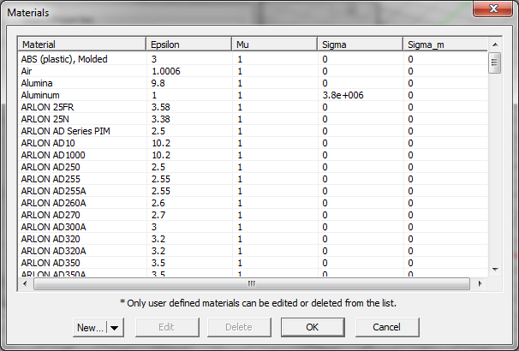The height and width of the screenshot is (351, 519).
Task: Click the vertical scrollbar down arrow
Action: point(495,270)
